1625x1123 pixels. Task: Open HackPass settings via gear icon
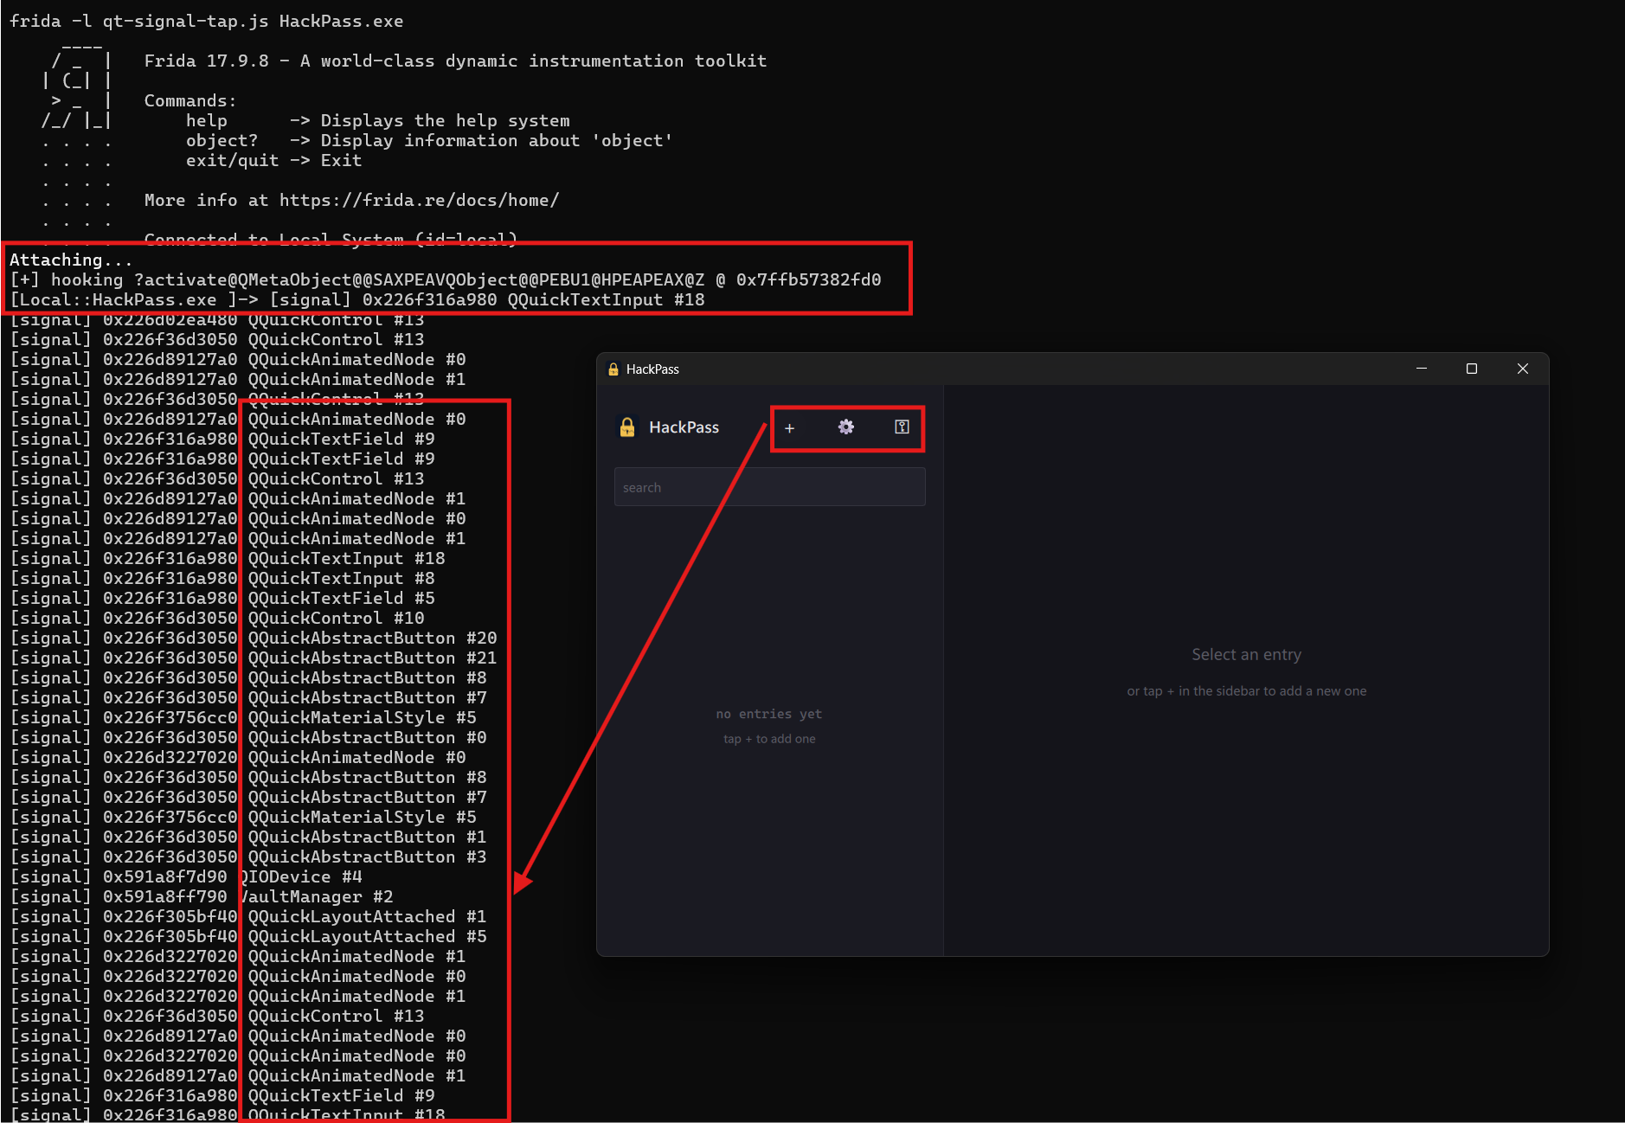tap(846, 427)
